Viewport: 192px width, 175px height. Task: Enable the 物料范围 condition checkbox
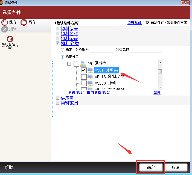[57, 103]
